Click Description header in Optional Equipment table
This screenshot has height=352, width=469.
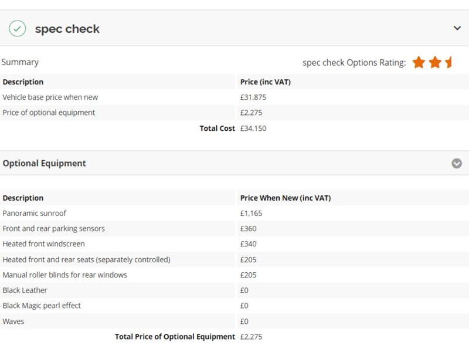click(23, 198)
